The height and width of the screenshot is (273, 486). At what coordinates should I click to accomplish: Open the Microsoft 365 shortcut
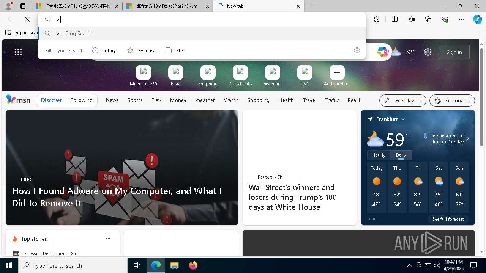143,76
